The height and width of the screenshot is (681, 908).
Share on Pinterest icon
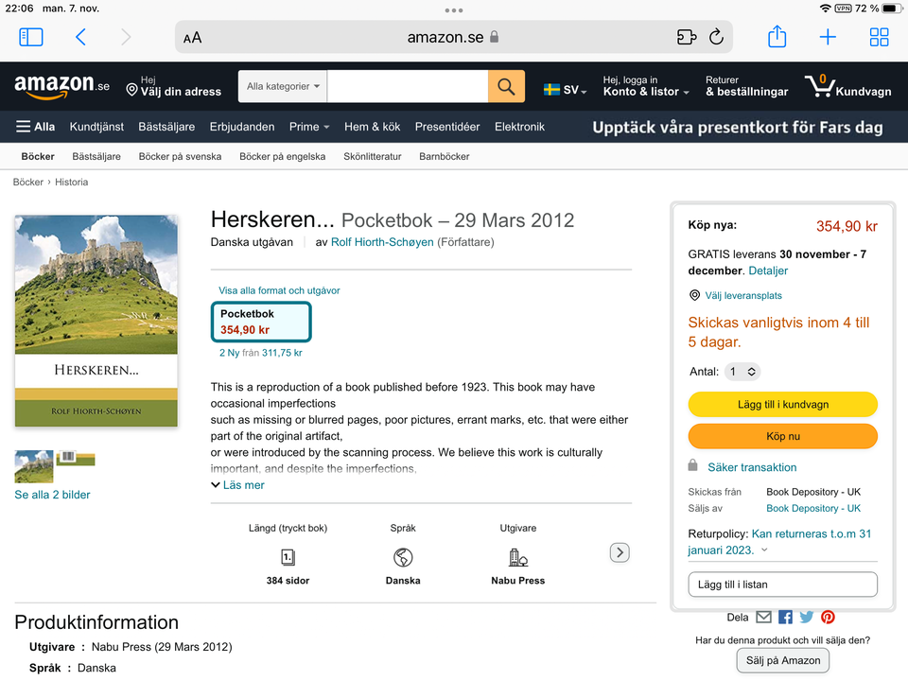(x=828, y=617)
